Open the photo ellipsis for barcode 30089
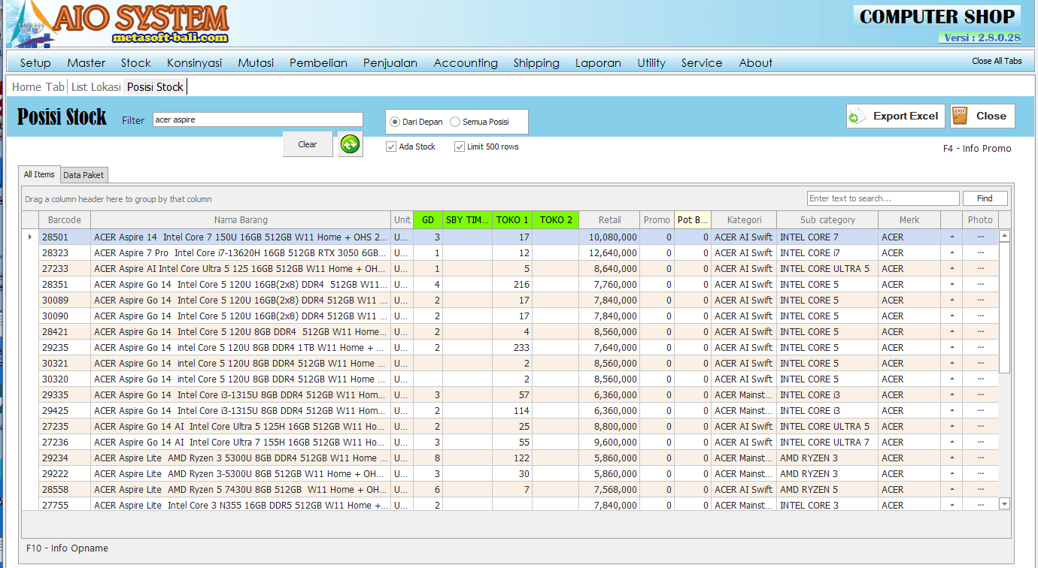The width and height of the screenshot is (1038, 568). pyautogui.click(x=980, y=300)
